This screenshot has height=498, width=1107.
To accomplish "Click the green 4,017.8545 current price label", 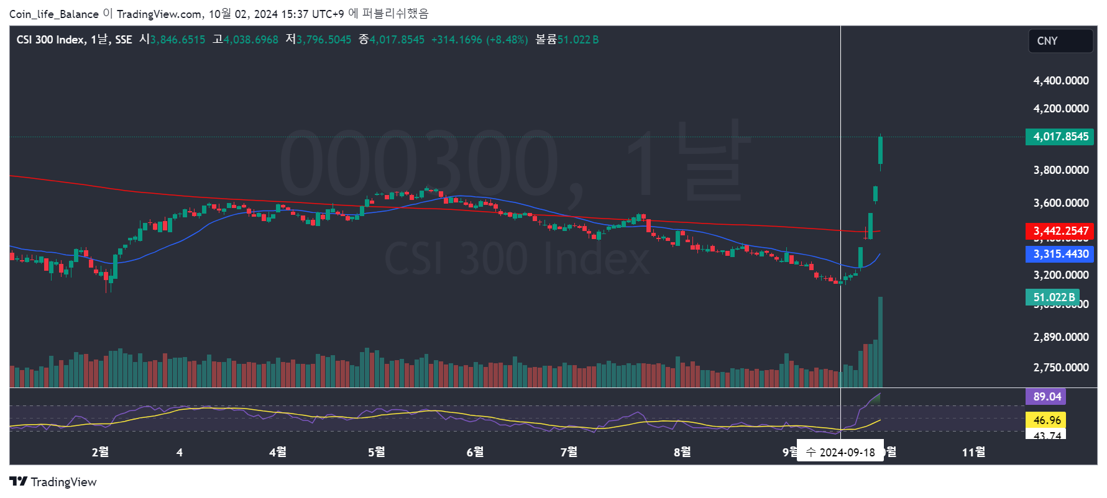I will [x=1059, y=137].
